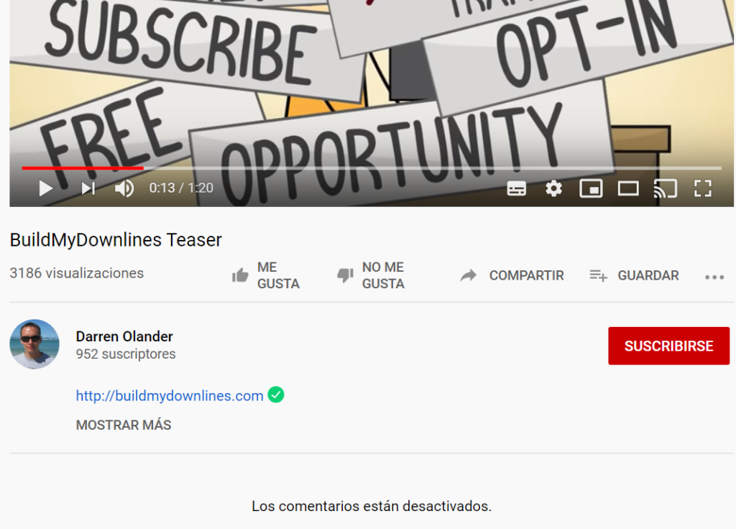Click the 0:13 / 1:20 time display
The image size is (736, 529).
tap(181, 188)
